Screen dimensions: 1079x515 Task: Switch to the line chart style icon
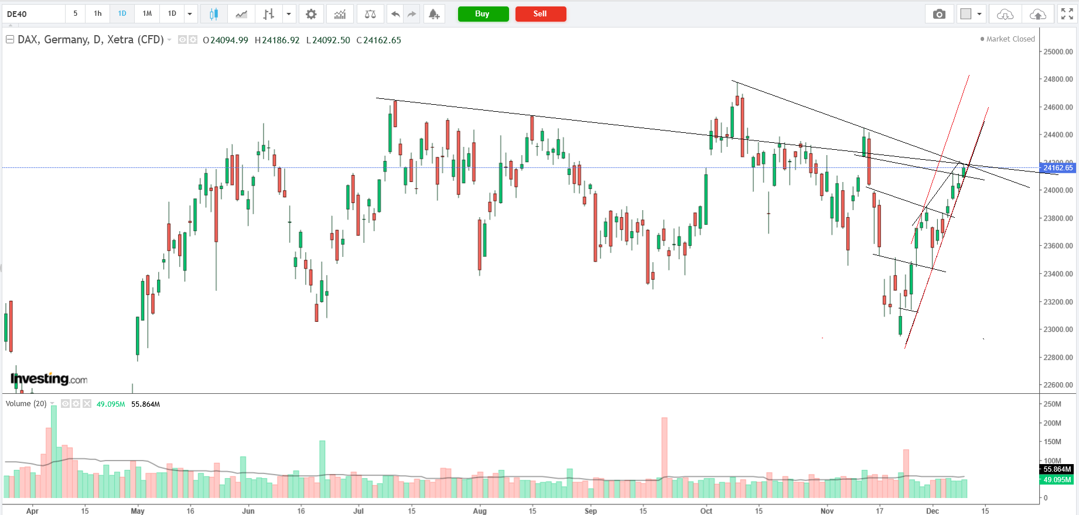pos(241,14)
